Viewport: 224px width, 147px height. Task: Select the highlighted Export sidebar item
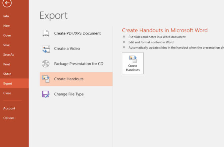point(8,84)
